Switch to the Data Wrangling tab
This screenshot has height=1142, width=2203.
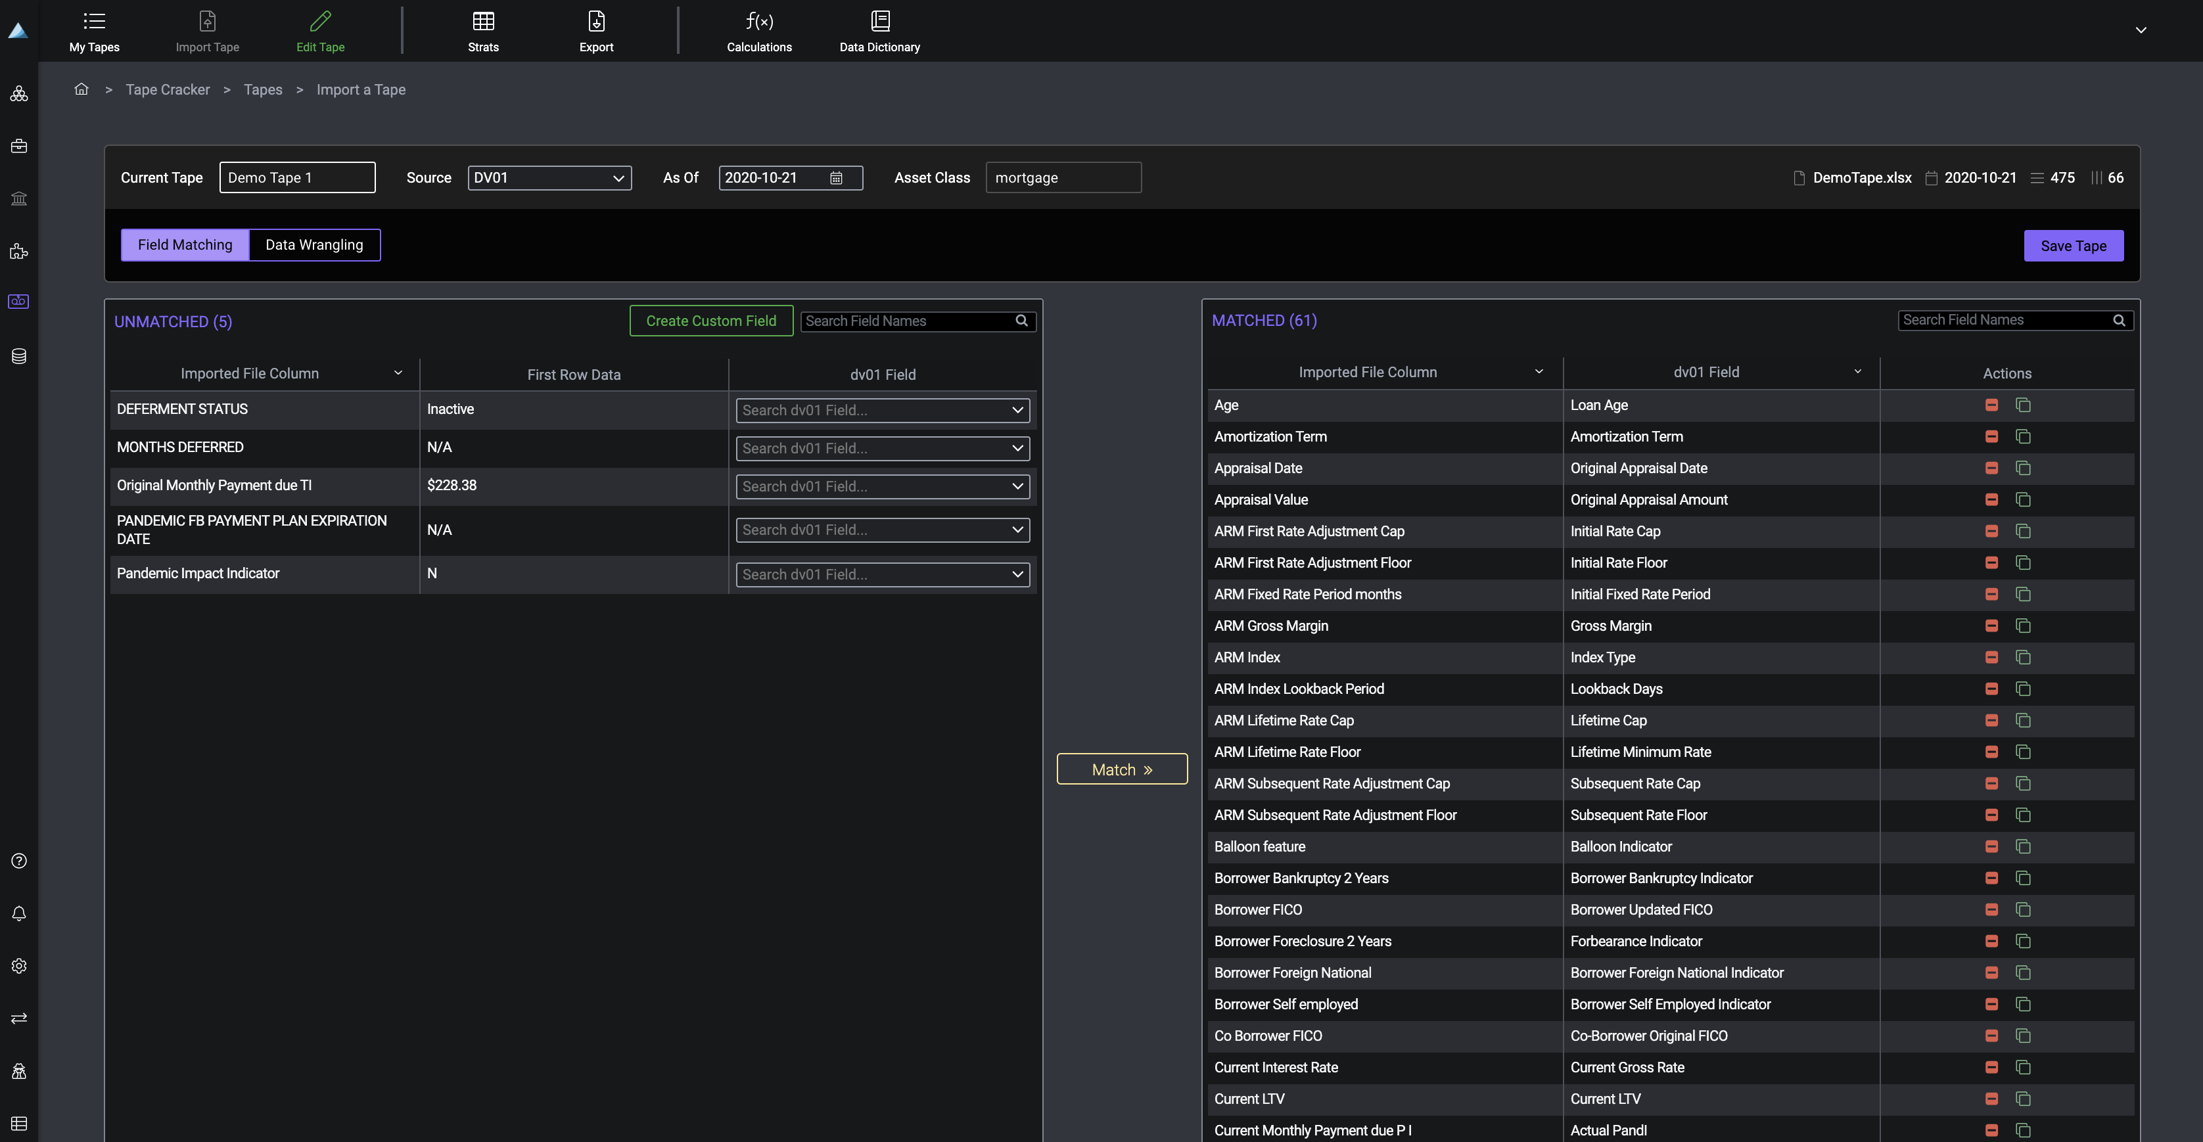[x=314, y=245]
